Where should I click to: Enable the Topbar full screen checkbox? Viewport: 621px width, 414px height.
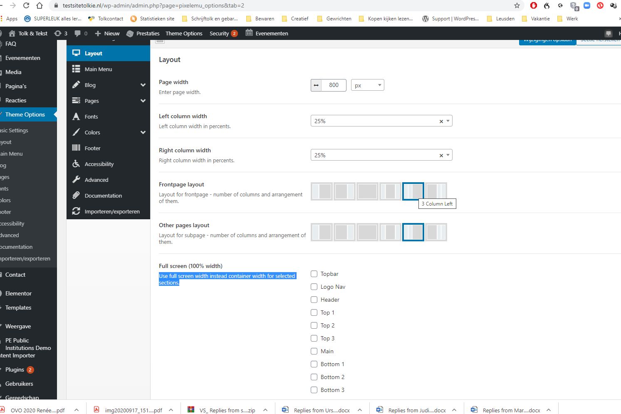(314, 274)
